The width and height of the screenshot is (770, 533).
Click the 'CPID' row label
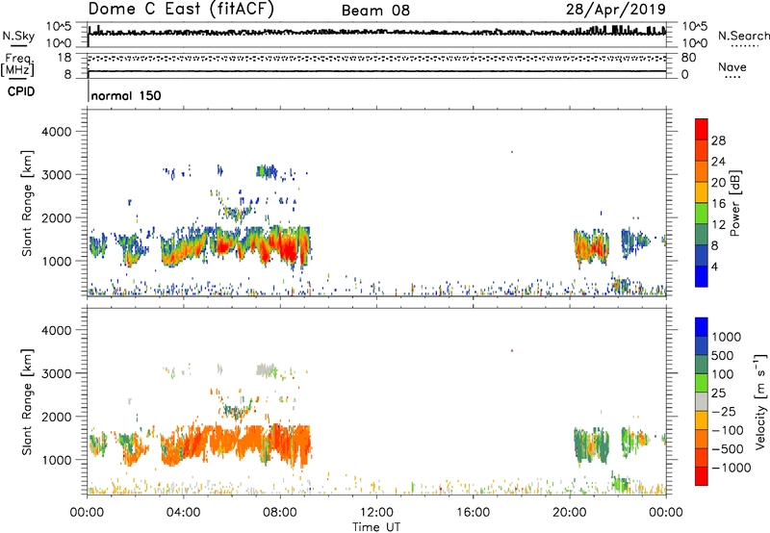click(x=21, y=91)
